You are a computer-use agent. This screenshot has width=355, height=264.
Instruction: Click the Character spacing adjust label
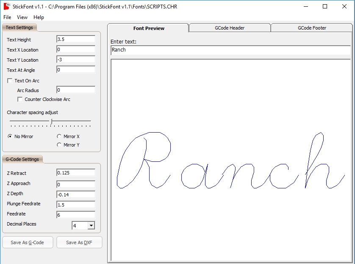32,112
